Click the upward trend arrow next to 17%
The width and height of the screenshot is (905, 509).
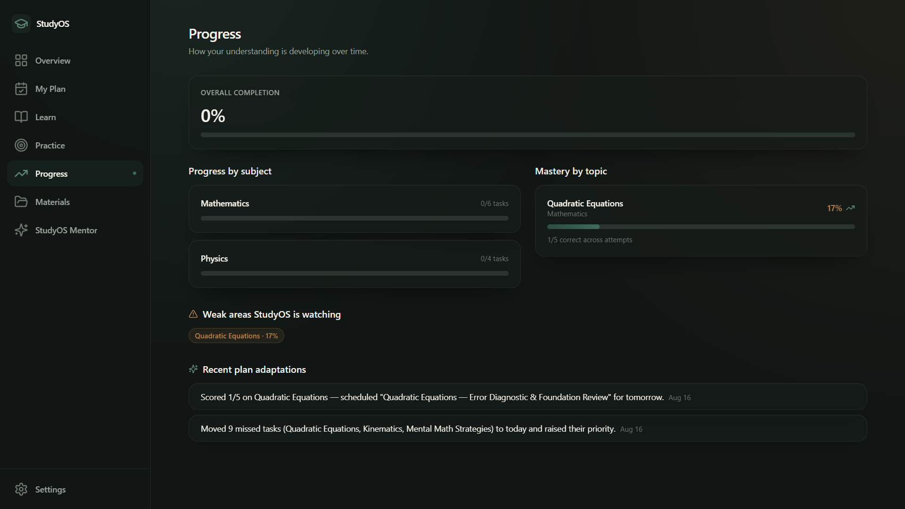pyautogui.click(x=850, y=208)
